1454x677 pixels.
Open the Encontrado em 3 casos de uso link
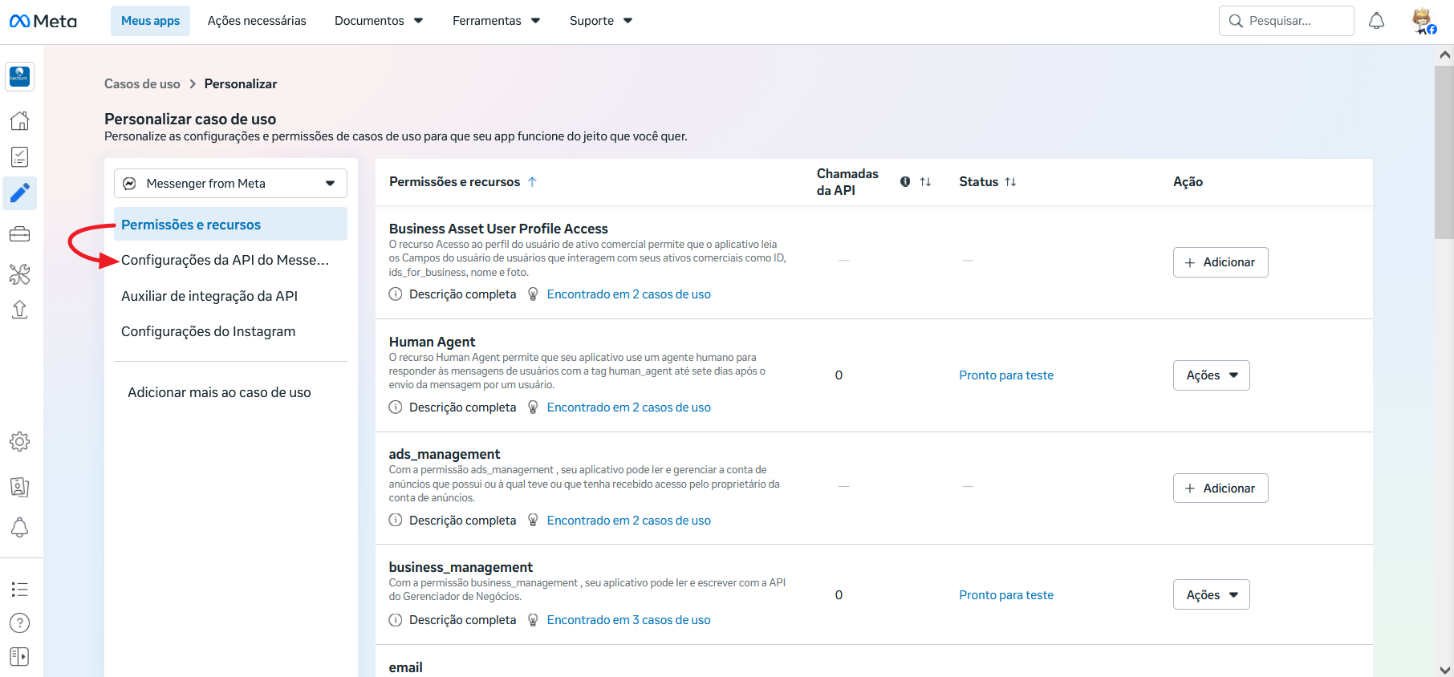click(628, 620)
